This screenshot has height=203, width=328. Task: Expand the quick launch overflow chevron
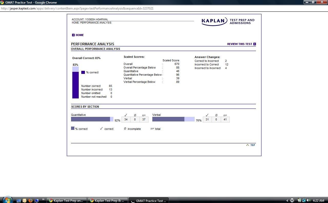pos(43,199)
